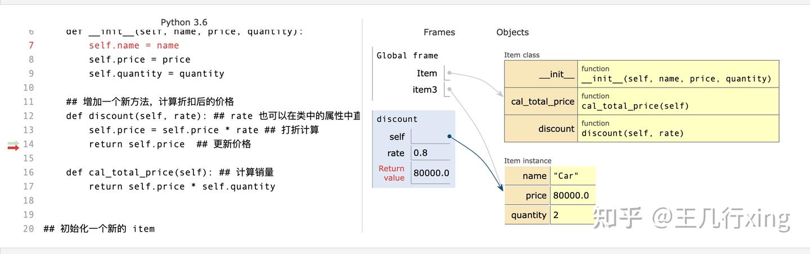Select the __init__ row in Item class

[x=642, y=74]
